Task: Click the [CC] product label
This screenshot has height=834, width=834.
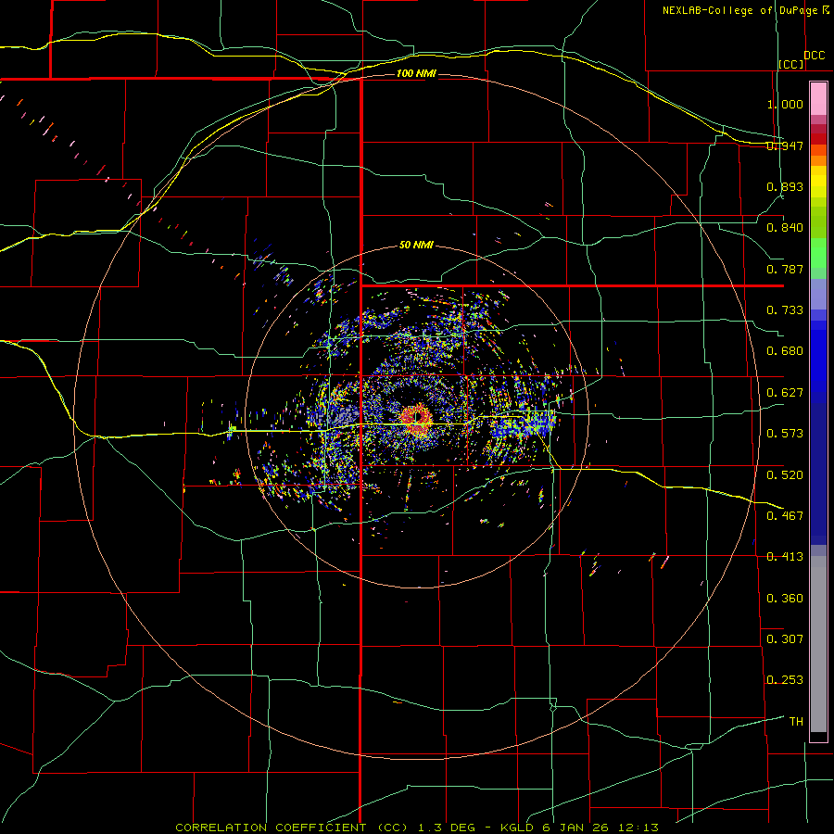Action: (791, 64)
